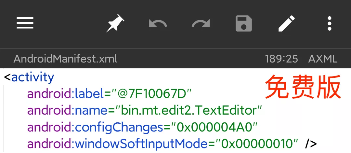351x153 pixels.
Task: Undo the last edit
Action: click(158, 23)
